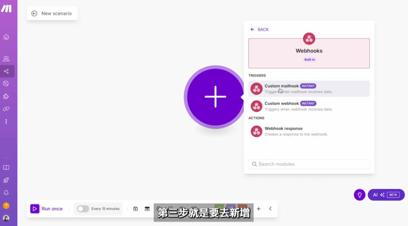Expand the three-dot More menu in sidebar
Screen dimensions: 408x226
(x=6, y=121)
